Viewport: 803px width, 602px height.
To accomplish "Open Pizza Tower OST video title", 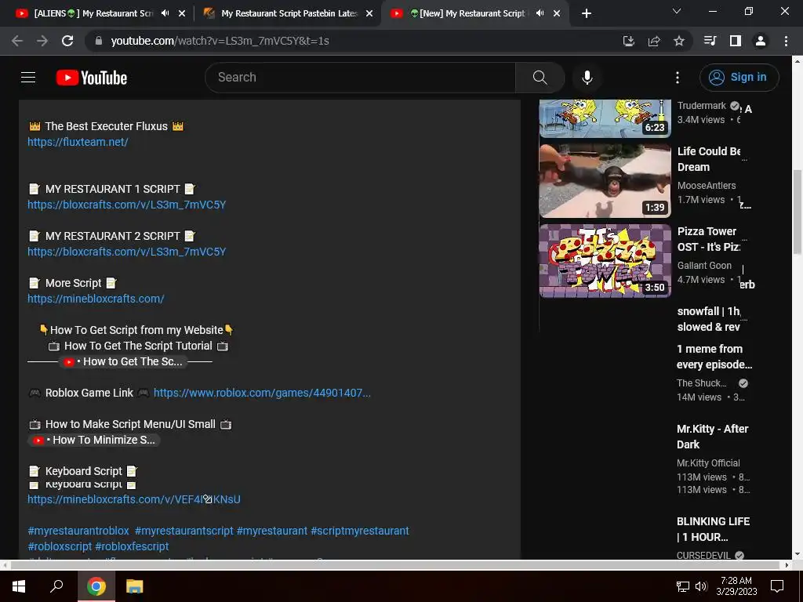I will [709, 239].
